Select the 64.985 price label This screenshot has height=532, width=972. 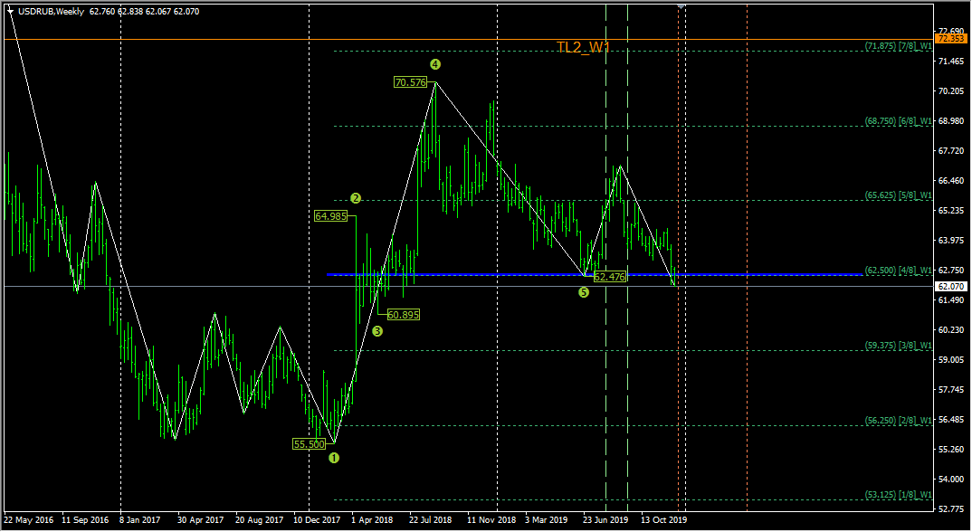pos(331,216)
